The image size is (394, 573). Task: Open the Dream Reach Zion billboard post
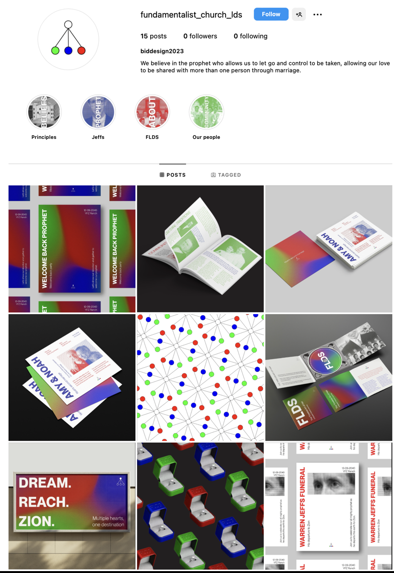pos(72,506)
